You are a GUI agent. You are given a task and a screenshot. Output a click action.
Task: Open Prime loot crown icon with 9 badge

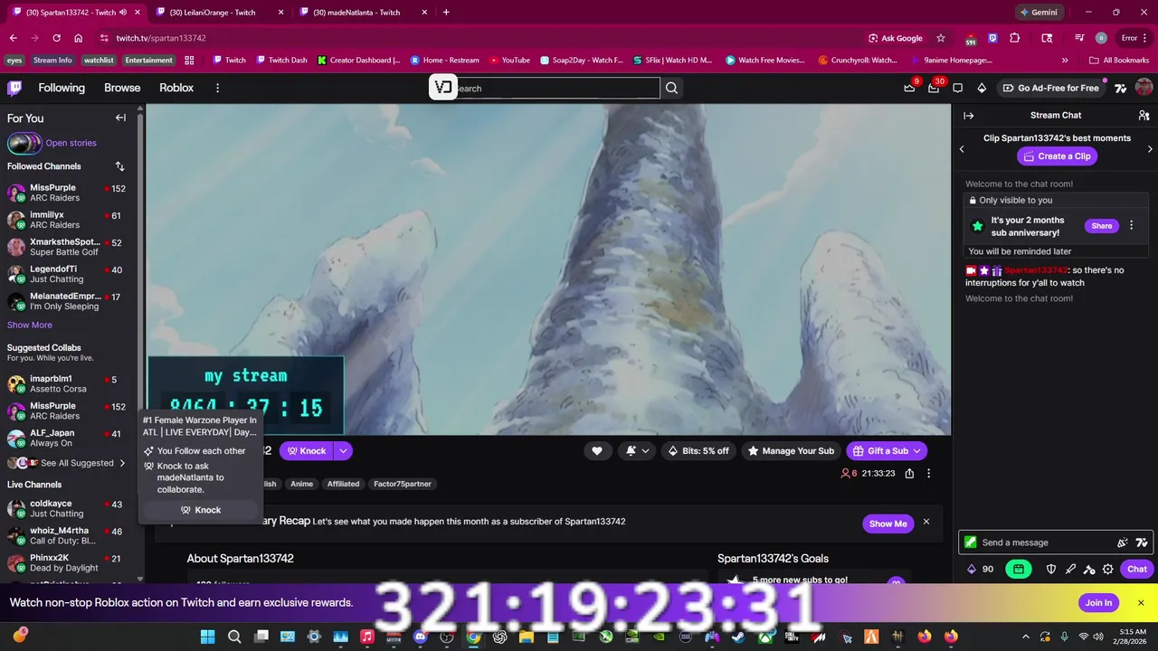tap(909, 88)
